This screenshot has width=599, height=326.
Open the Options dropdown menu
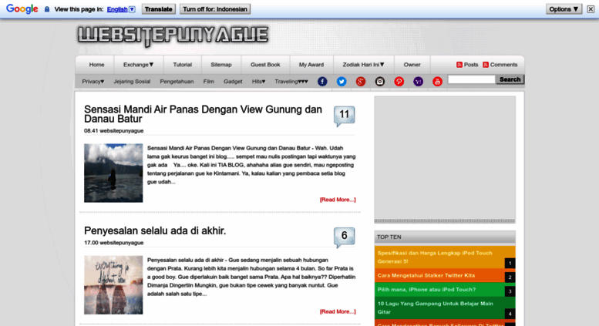[x=564, y=9]
